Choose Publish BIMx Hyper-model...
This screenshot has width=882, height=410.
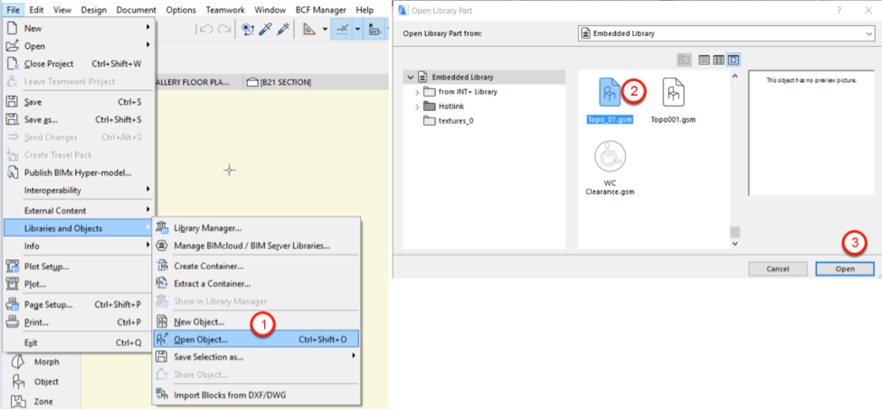[x=79, y=172]
